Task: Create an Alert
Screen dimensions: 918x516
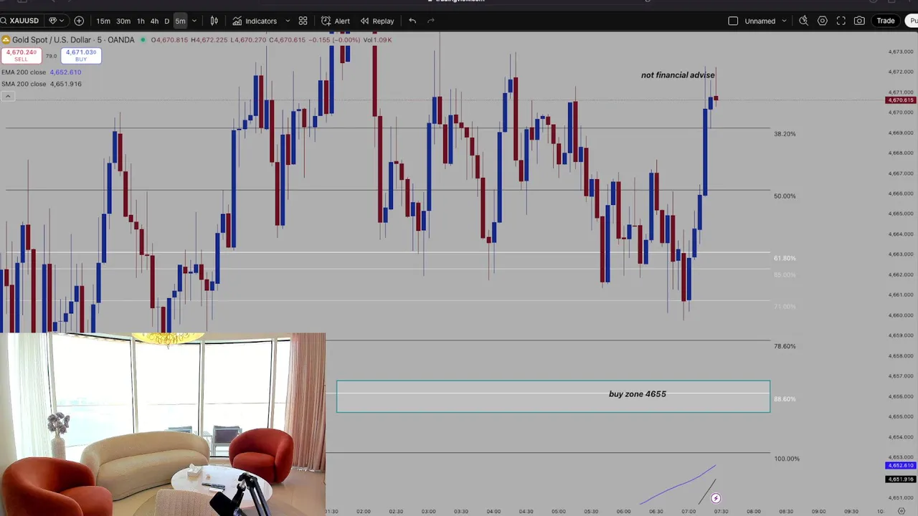Action: [336, 21]
